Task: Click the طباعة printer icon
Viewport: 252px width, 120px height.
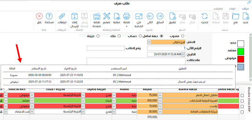Action: click(127, 16)
